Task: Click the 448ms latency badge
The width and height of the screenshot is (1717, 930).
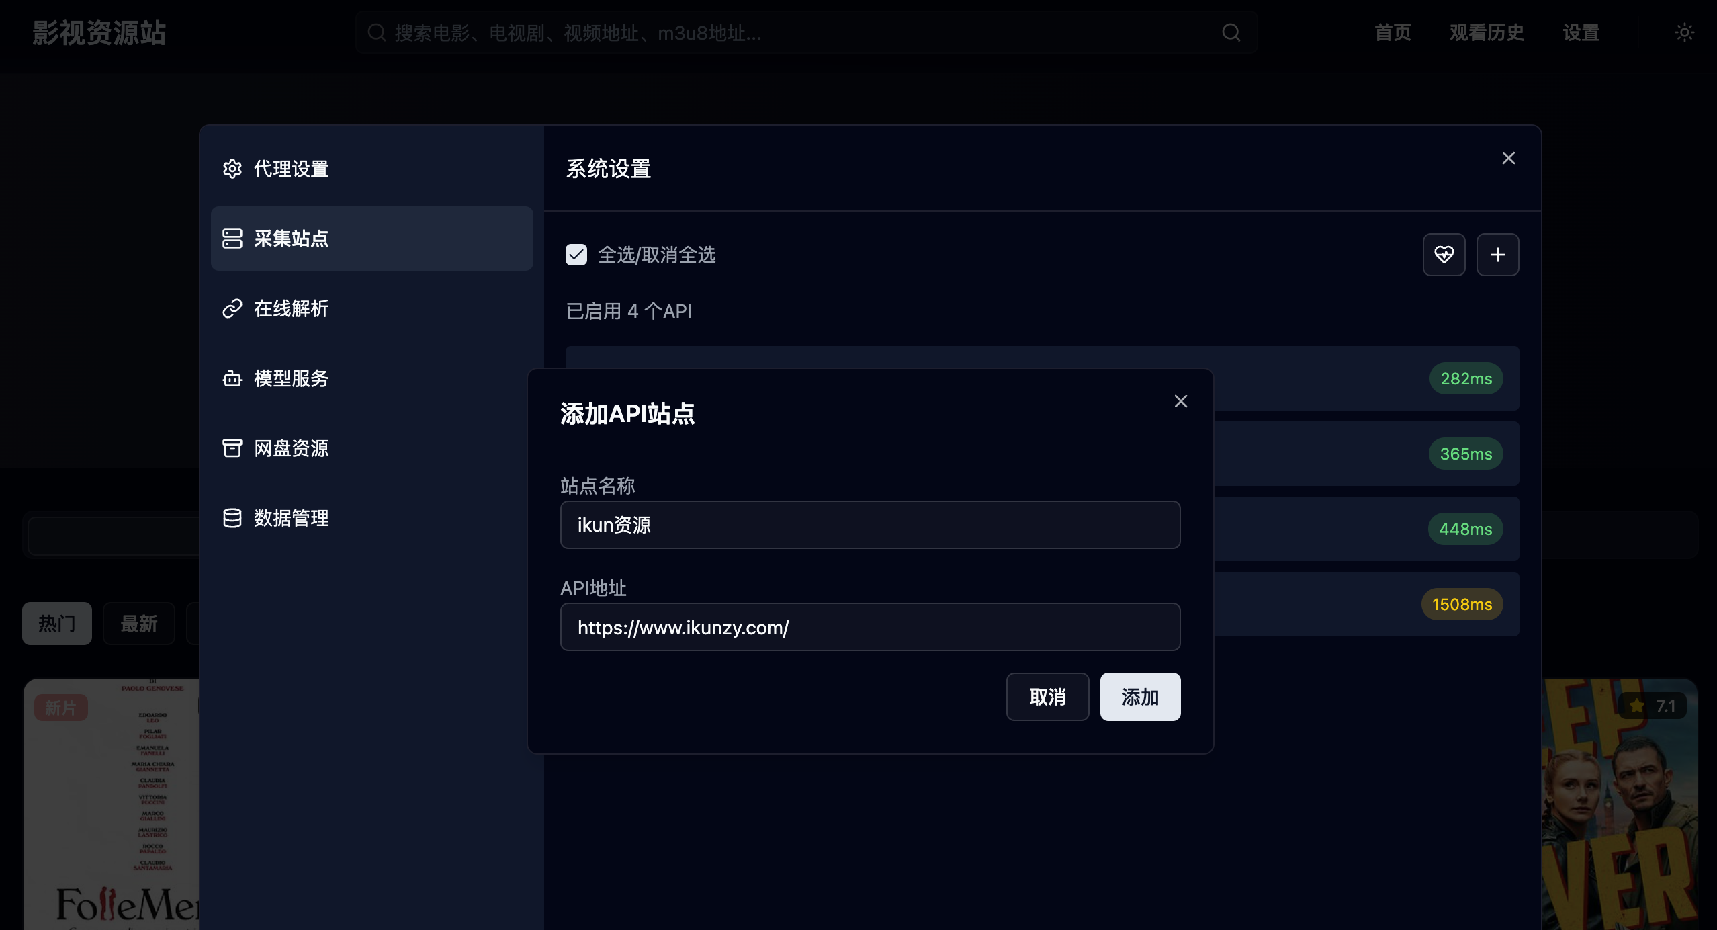Action: tap(1466, 529)
